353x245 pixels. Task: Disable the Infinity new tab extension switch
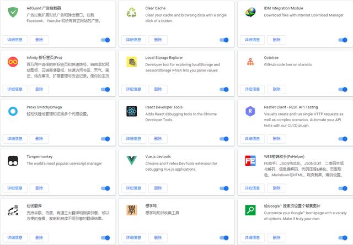tap(105, 89)
